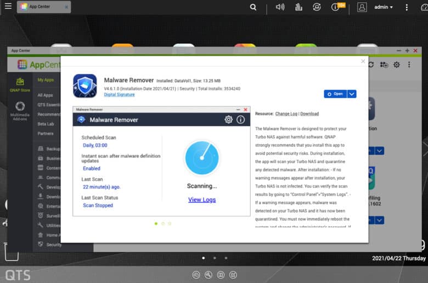
Task: Click the 22 minute(s) ago last scan value
Action: click(102, 187)
